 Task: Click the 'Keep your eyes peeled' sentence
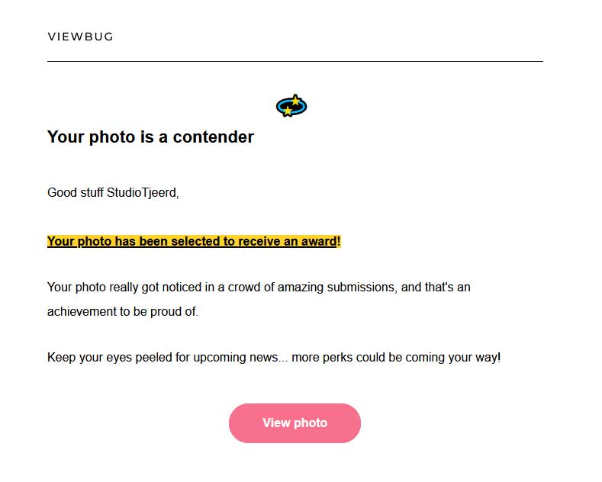(x=274, y=357)
